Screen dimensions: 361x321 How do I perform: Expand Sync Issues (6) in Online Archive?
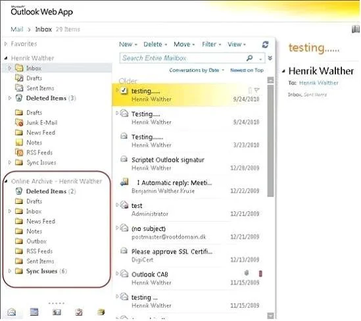[10, 271]
